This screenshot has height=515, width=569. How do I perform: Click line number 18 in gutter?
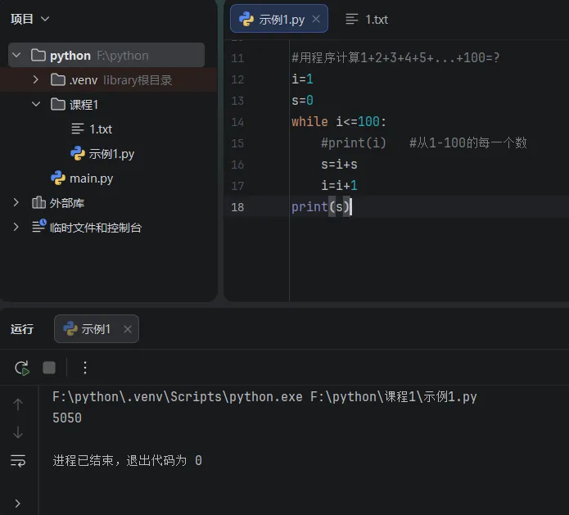[x=237, y=207]
